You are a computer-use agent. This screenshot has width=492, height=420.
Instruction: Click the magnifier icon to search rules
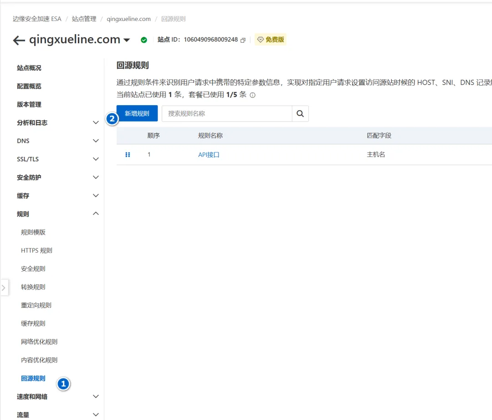(300, 114)
